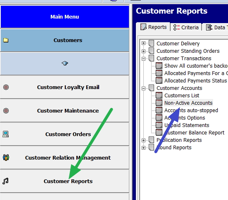This screenshot has height=200, width=228.
Task: Select the Non-Active Accounts report
Action: 188,103
